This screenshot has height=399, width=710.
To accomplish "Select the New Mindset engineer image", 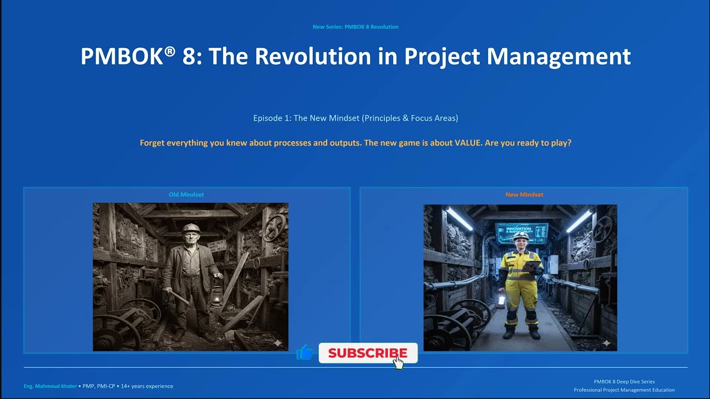I will tap(520, 278).
